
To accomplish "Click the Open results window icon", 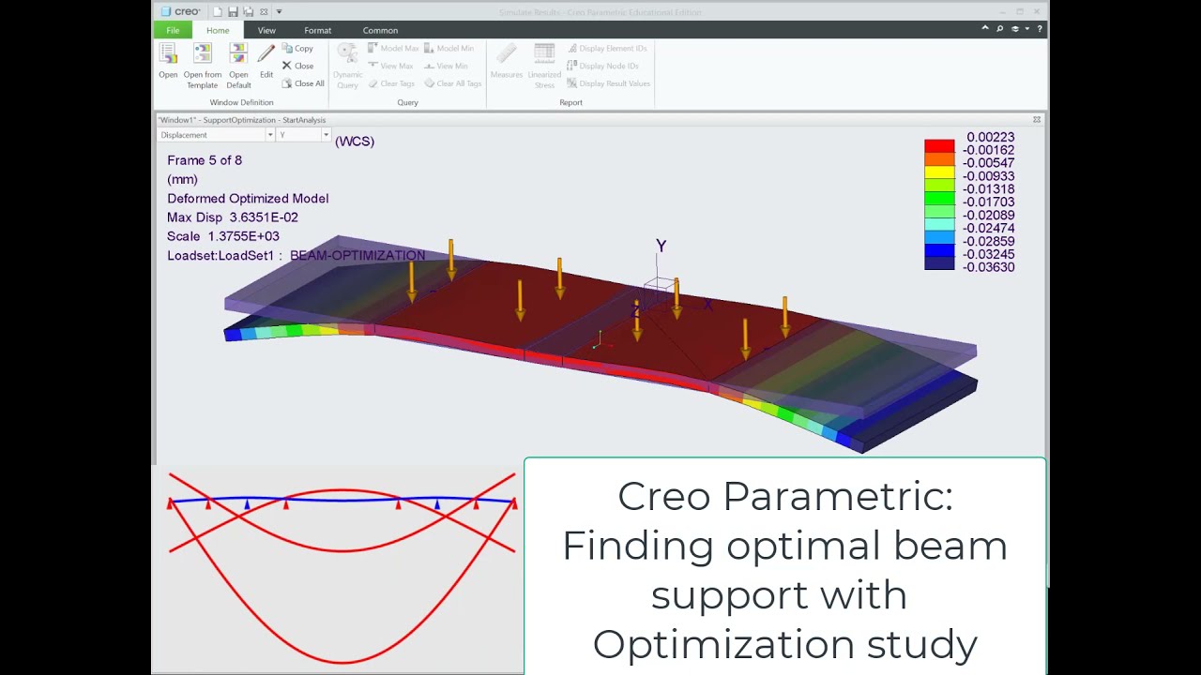I will point(168,54).
